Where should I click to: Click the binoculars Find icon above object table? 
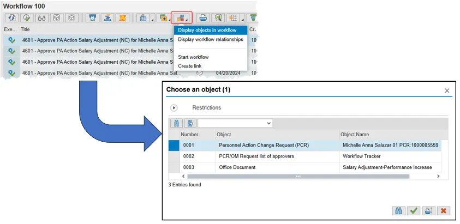[x=177, y=123]
